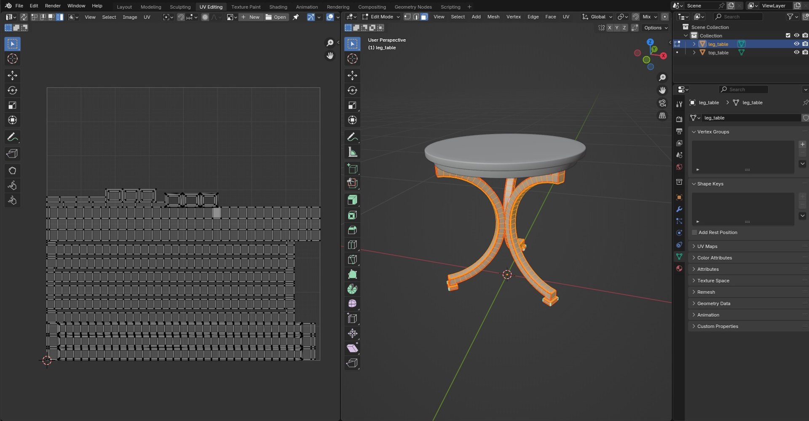Enable face select mode in 3D viewport
Viewport: 809px width, 421px height.
pos(424,17)
